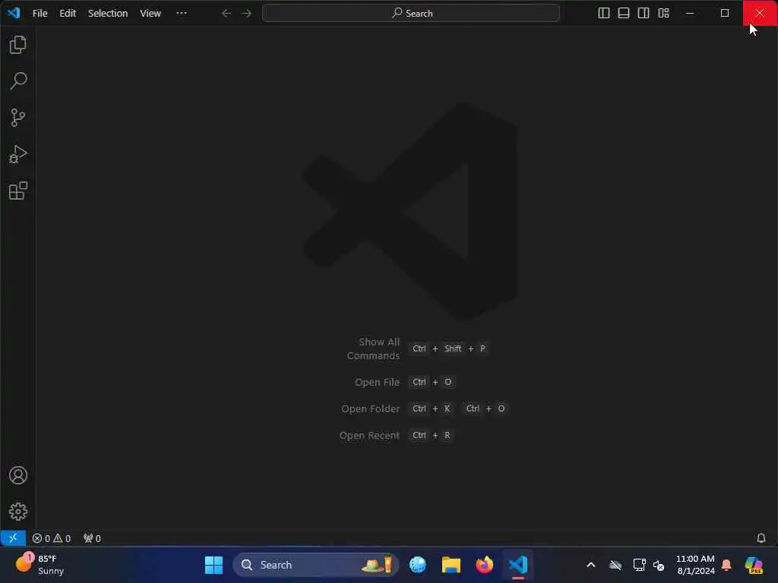Click the command center Search box

(x=411, y=13)
